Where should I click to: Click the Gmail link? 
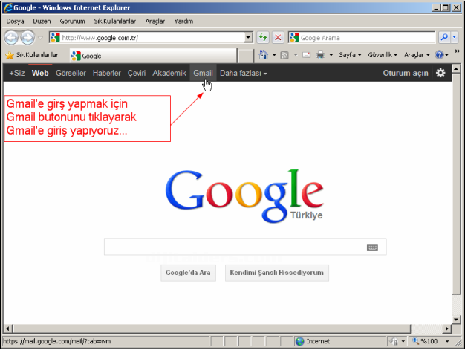[203, 73]
